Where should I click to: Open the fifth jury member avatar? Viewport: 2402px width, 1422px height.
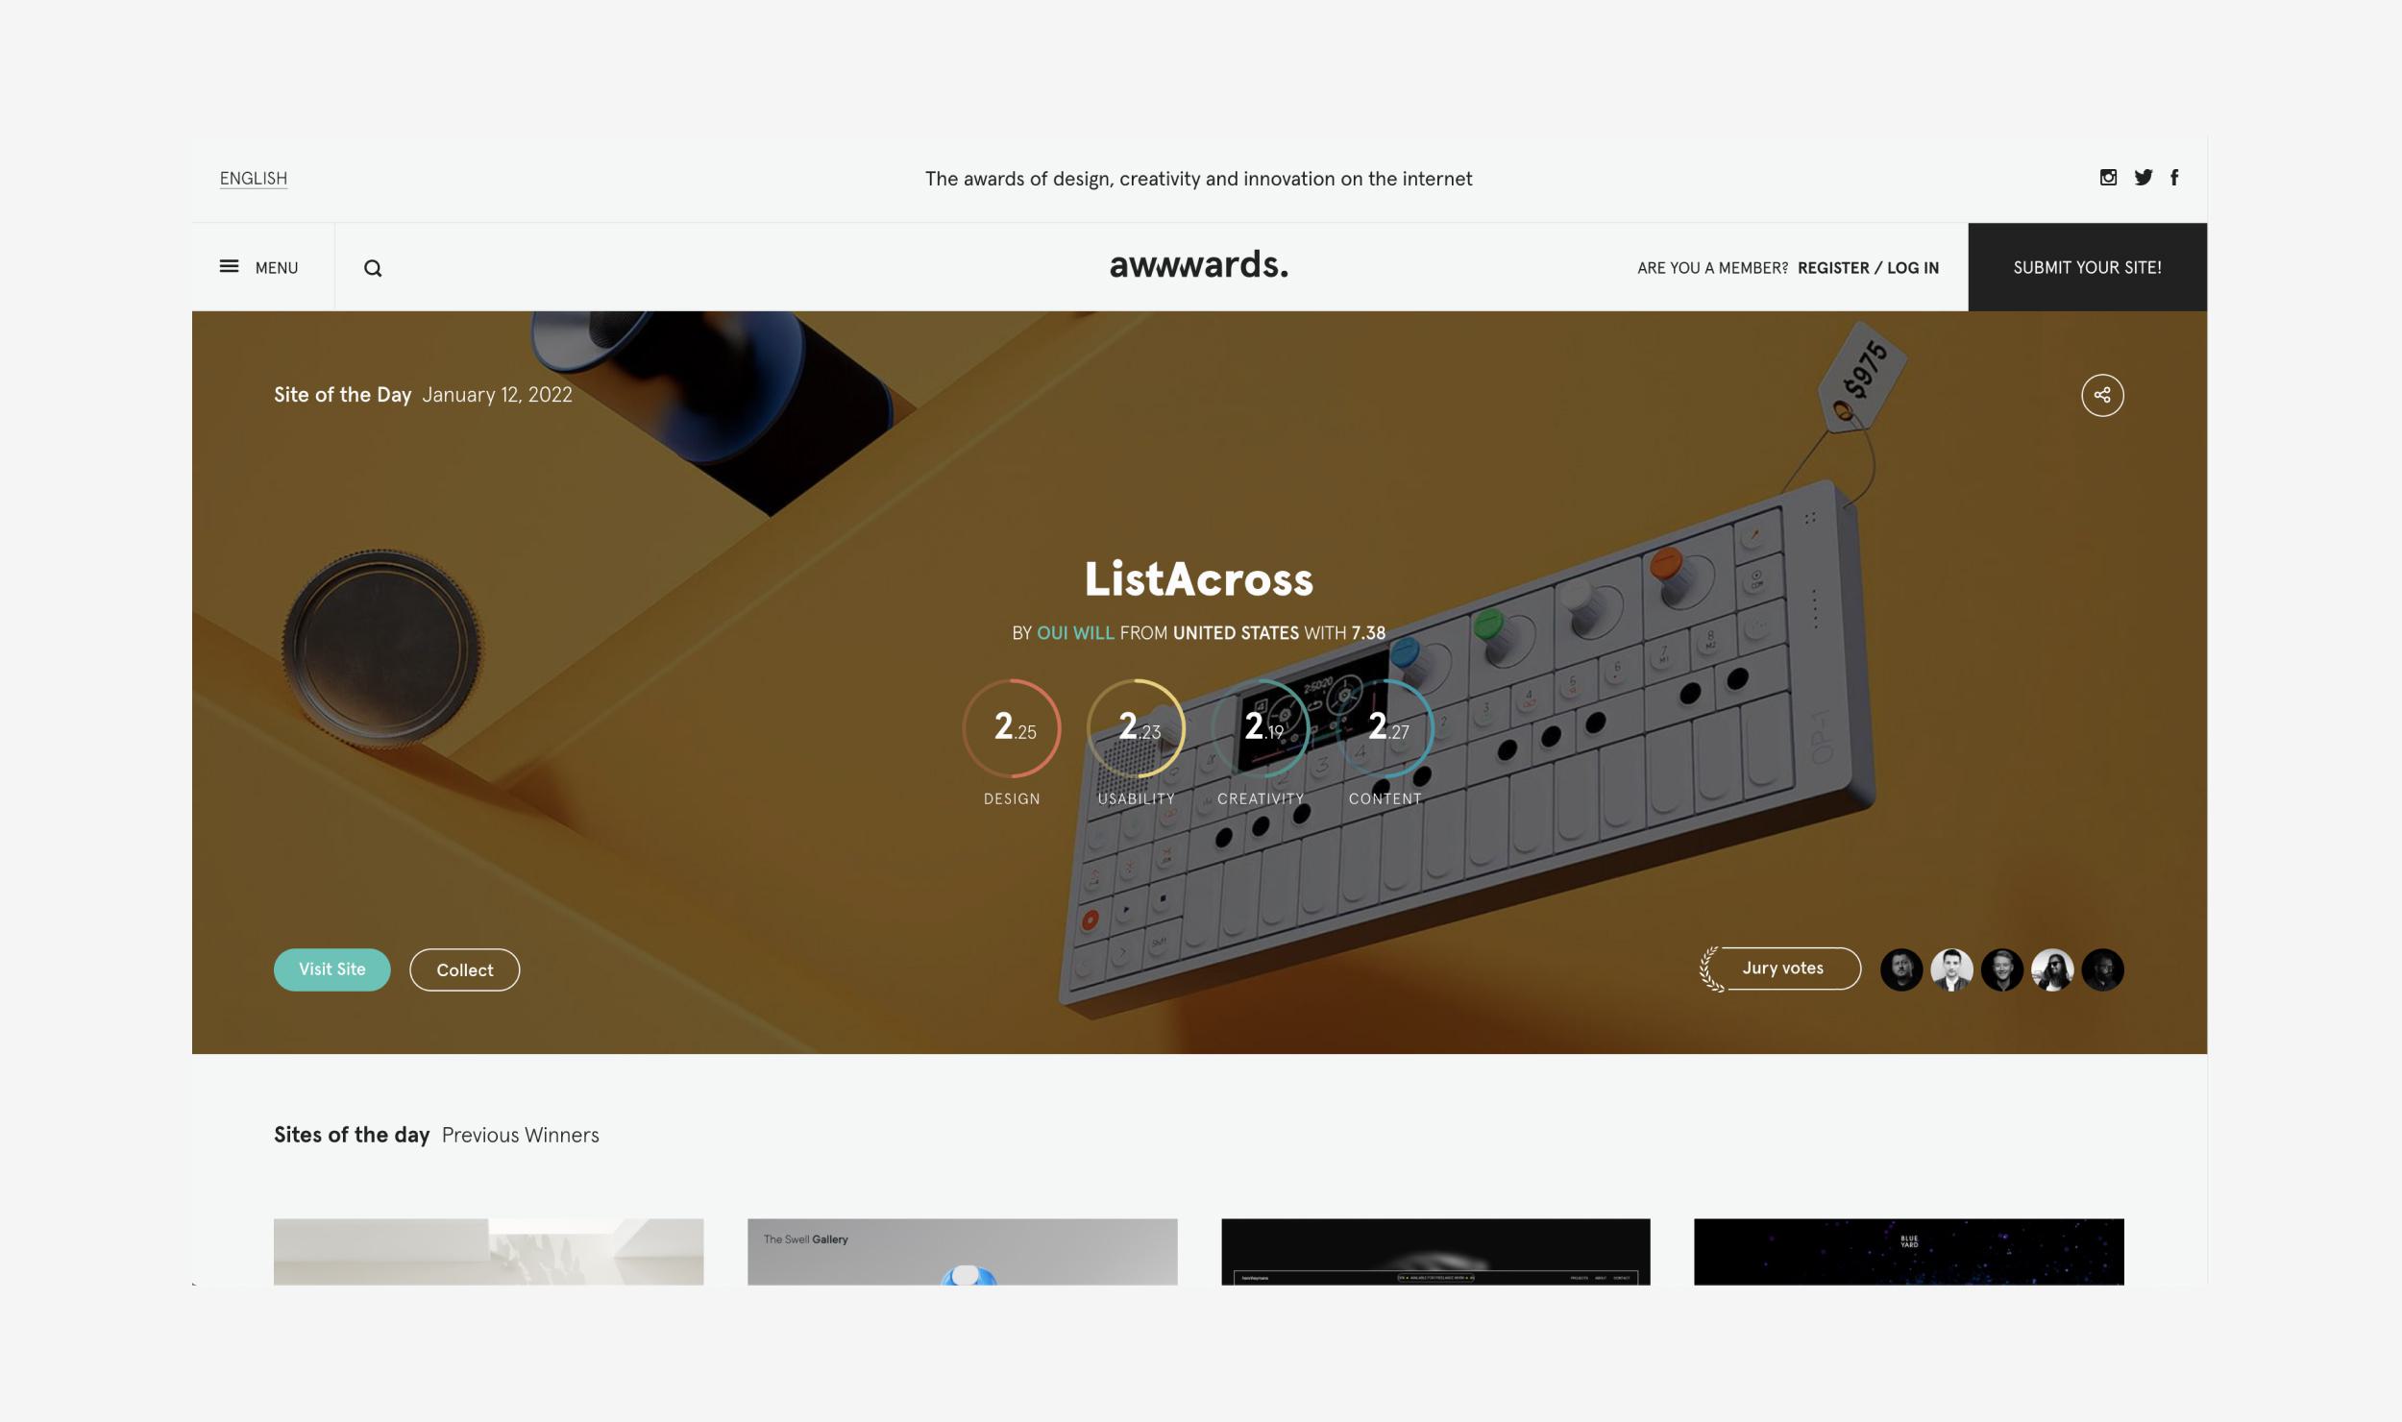coord(2102,969)
